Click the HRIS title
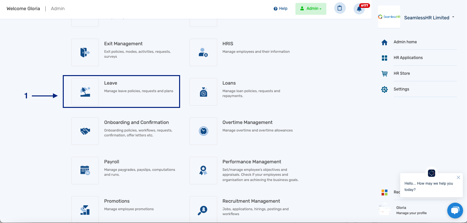The width and height of the screenshot is (467, 223). tap(228, 44)
